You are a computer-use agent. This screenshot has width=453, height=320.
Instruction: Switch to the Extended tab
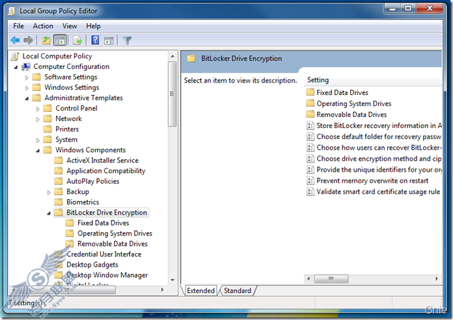pyautogui.click(x=200, y=291)
